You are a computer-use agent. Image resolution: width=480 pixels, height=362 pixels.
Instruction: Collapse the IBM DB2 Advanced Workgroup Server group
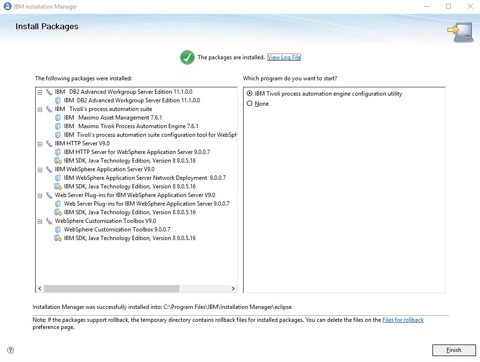click(x=40, y=92)
